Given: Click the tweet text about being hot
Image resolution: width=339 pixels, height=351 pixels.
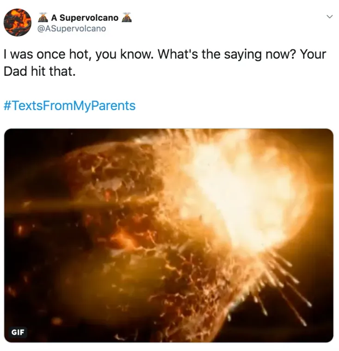Looking at the screenshot, I should [165, 63].
